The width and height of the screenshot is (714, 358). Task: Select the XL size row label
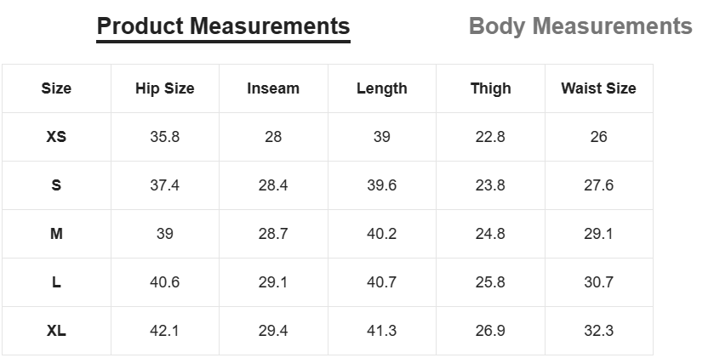pos(56,331)
